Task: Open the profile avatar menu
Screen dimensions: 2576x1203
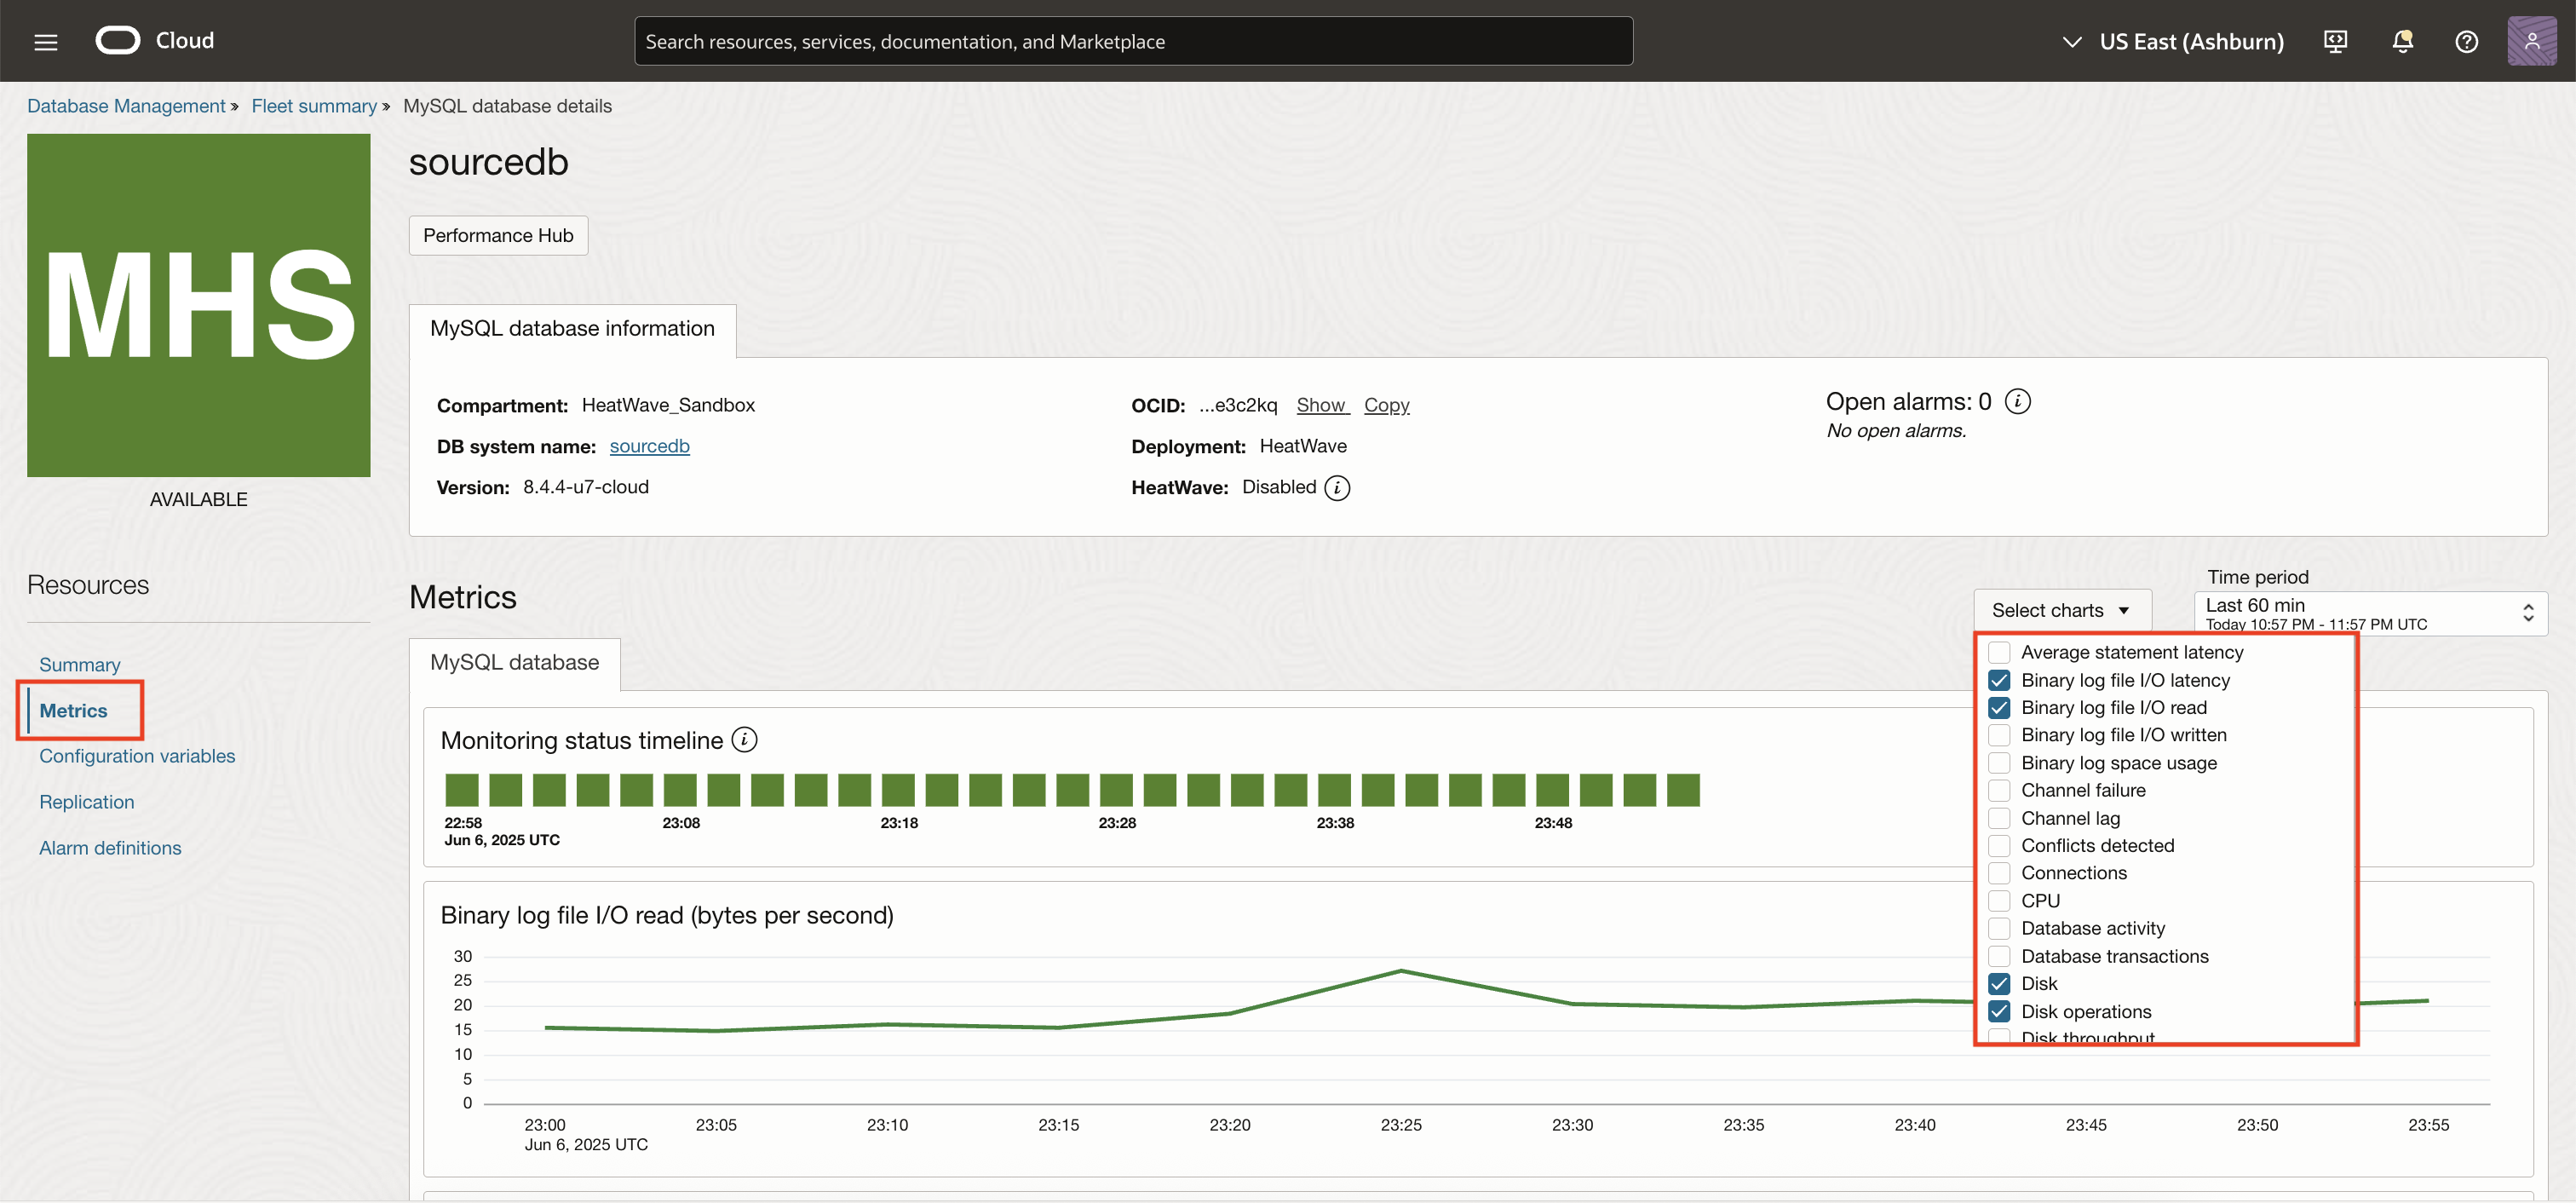Action: pyautogui.click(x=2532, y=41)
